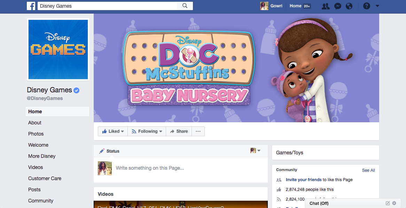This screenshot has height=208, width=406.
Task: Click the Disney Games search field
Action: coord(107,6)
